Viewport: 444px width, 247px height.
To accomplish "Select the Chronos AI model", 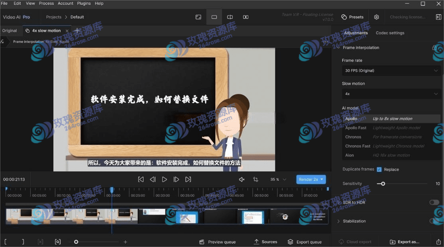I will coord(391,137).
